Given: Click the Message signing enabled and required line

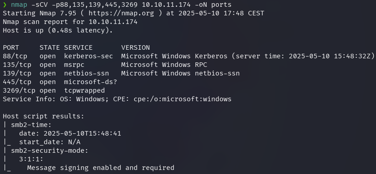Looking at the screenshot, I should point(101,168).
